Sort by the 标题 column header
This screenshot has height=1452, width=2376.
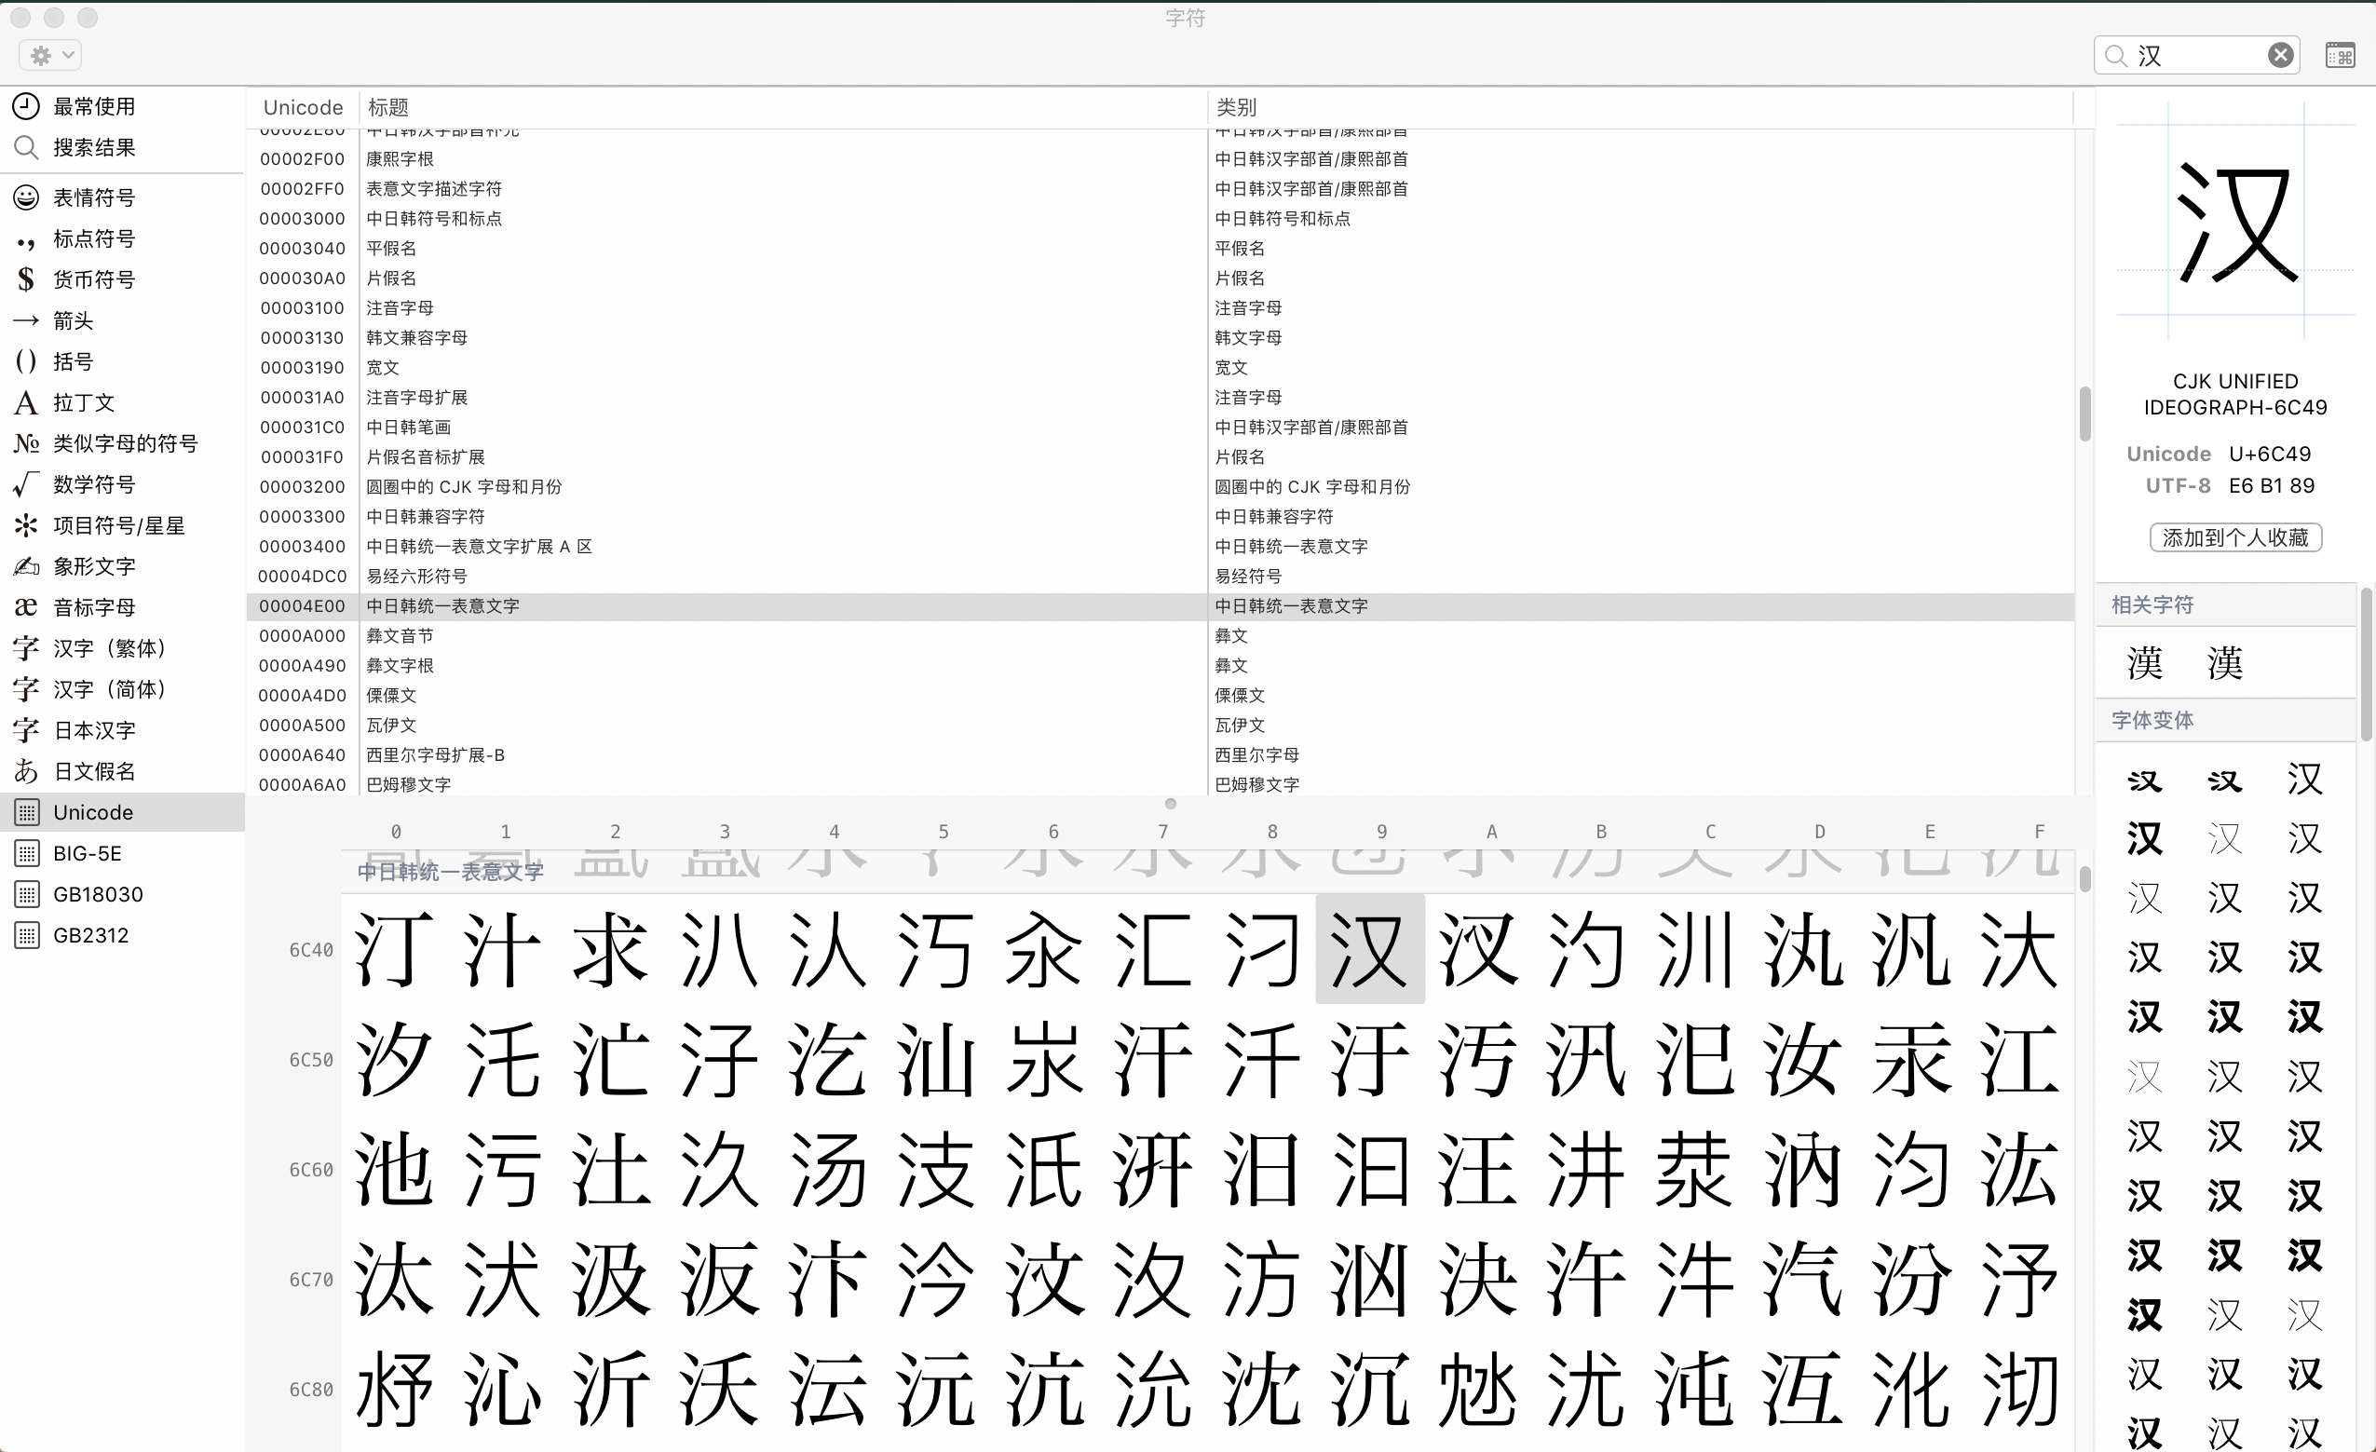click(783, 107)
